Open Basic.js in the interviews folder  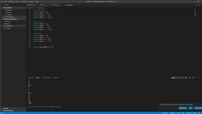pos(8,24)
